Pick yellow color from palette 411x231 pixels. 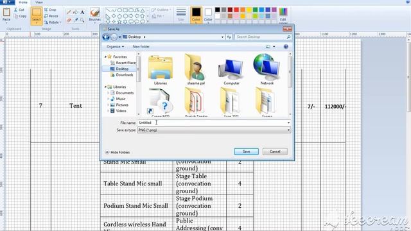249,10
